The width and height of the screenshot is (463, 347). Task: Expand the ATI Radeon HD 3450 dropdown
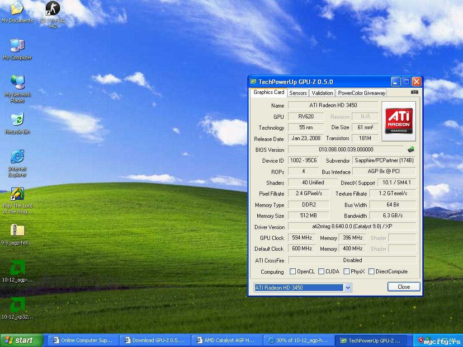tap(348, 288)
